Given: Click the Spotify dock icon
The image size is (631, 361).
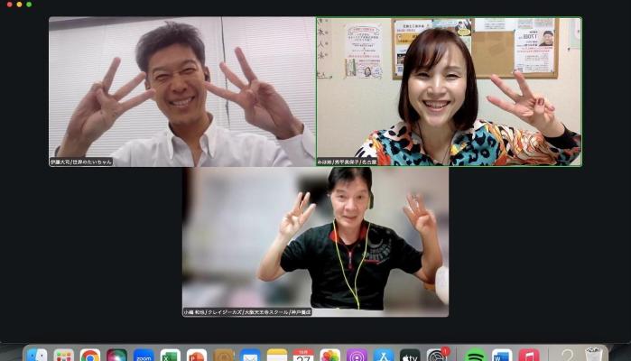Looking at the screenshot, I should pyautogui.click(x=475, y=356).
